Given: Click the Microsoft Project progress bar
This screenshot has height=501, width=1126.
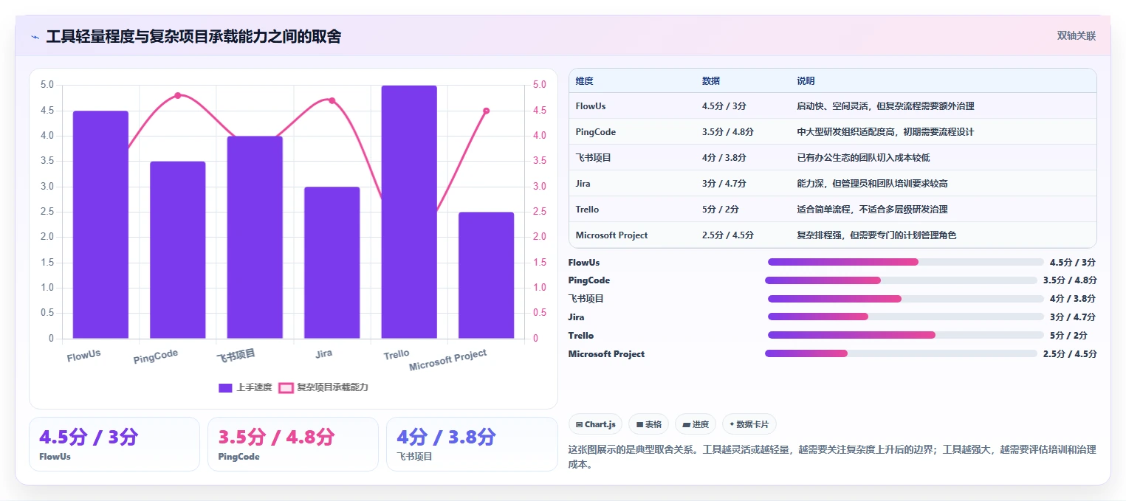Looking at the screenshot, I should 901,353.
